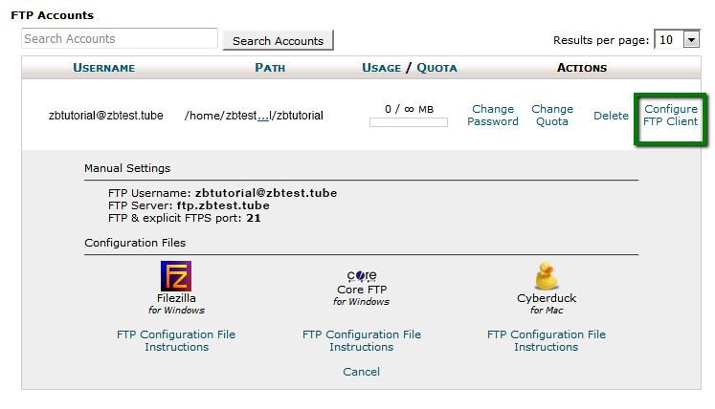Screen dimensions: 715x409
Task: Open the Results per page dropdown
Action: [x=678, y=40]
